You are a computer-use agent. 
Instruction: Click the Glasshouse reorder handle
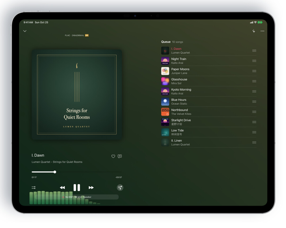(x=254, y=81)
